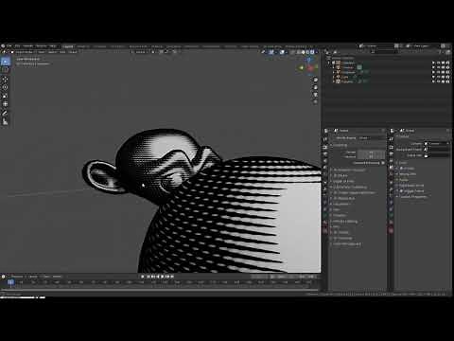
Task: Select the Transform tool
Action: pyautogui.click(x=6, y=104)
